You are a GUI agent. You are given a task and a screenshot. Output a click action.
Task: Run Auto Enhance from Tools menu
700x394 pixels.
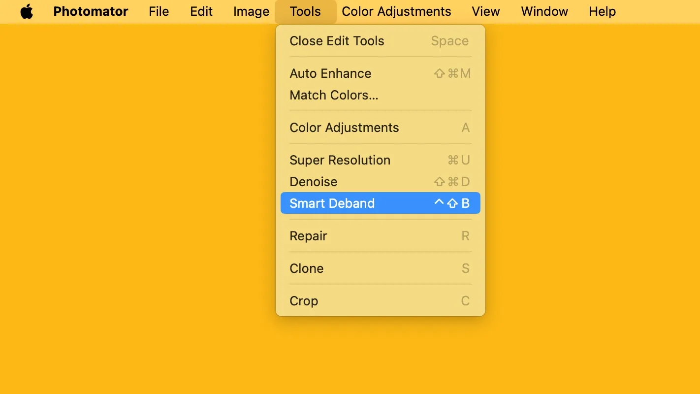coord(381,73)
